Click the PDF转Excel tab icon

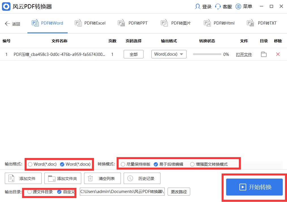(78, 23)
